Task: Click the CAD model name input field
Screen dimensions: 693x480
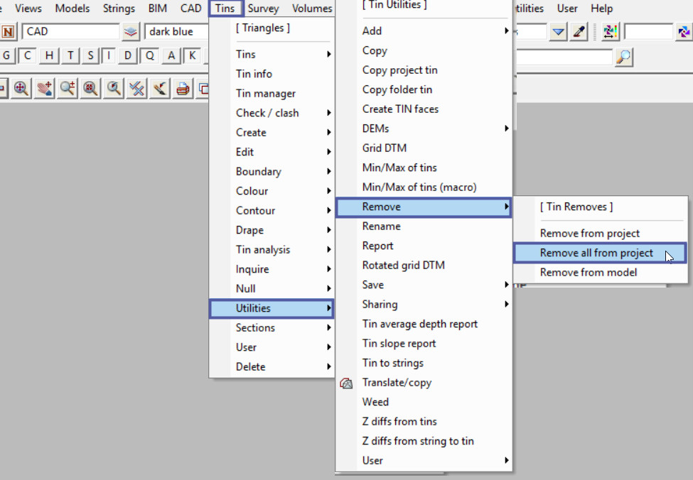Action: [70, 32]
